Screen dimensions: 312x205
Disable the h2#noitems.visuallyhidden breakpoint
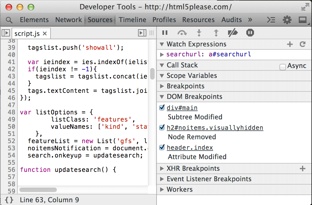(162, 127)
